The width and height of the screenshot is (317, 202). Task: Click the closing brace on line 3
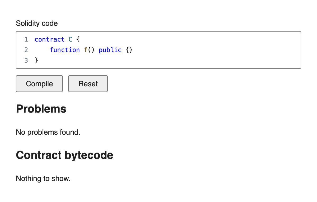[x=36, y=60]
